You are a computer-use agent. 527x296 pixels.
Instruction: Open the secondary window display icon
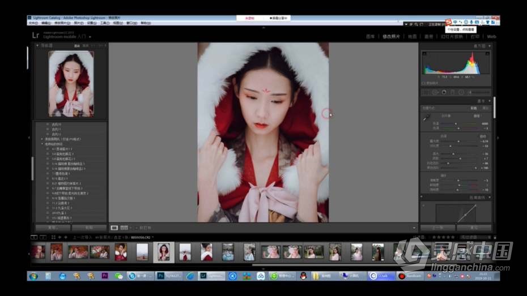(x=43, y=237)
